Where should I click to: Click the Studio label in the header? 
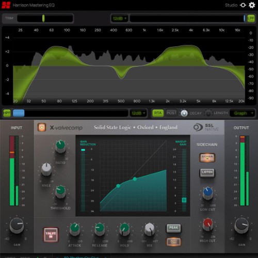pos(231,5)
